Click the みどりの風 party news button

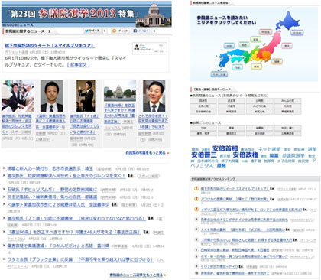click(260, 106)
